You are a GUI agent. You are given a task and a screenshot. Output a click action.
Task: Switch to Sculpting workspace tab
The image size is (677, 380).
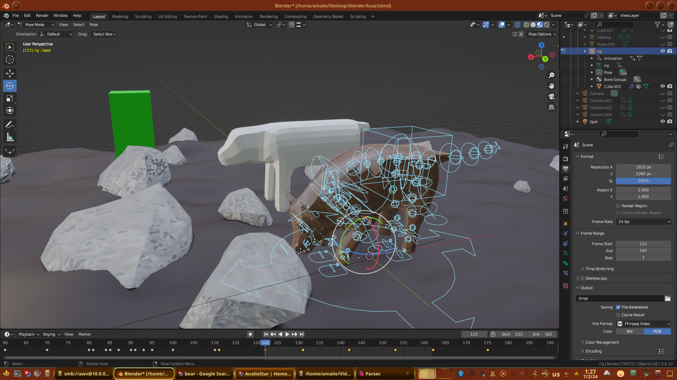[143, 17]
